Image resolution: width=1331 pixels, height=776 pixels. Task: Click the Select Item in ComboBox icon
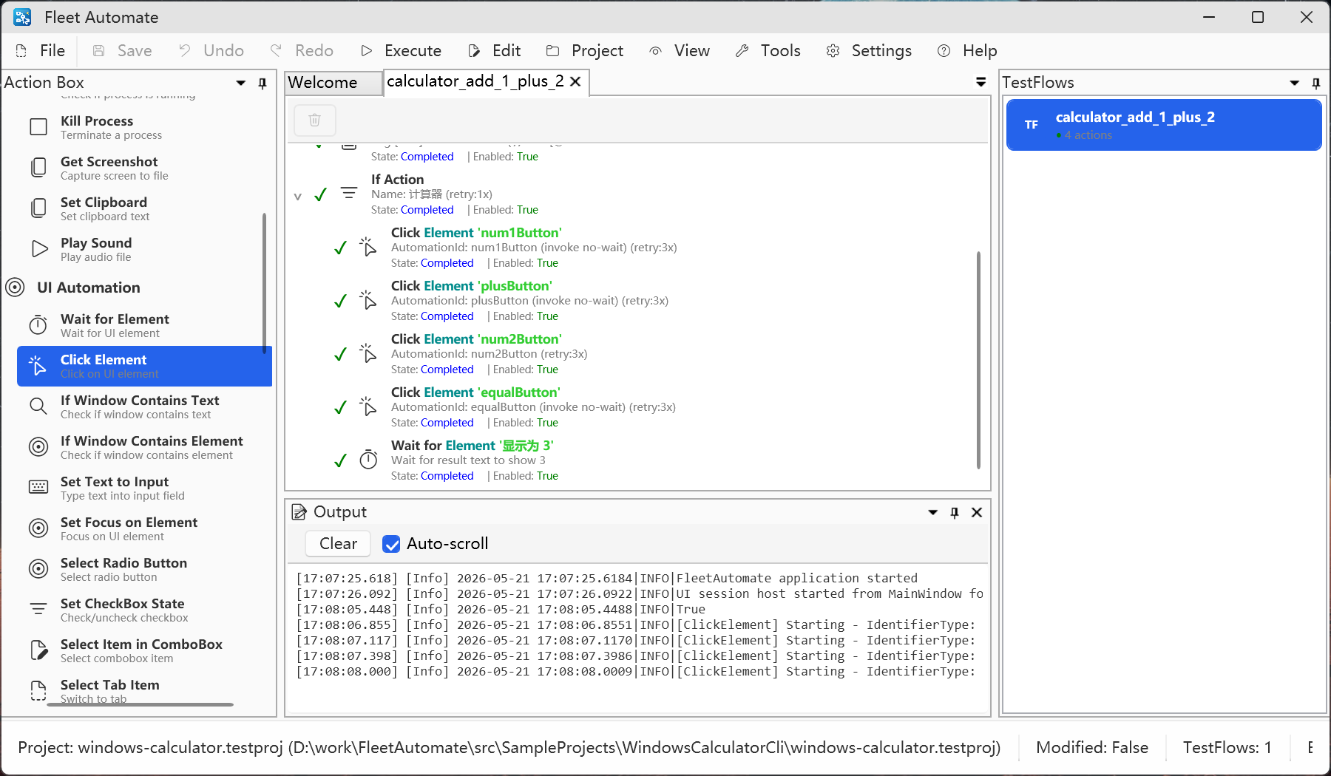(38, 650)
